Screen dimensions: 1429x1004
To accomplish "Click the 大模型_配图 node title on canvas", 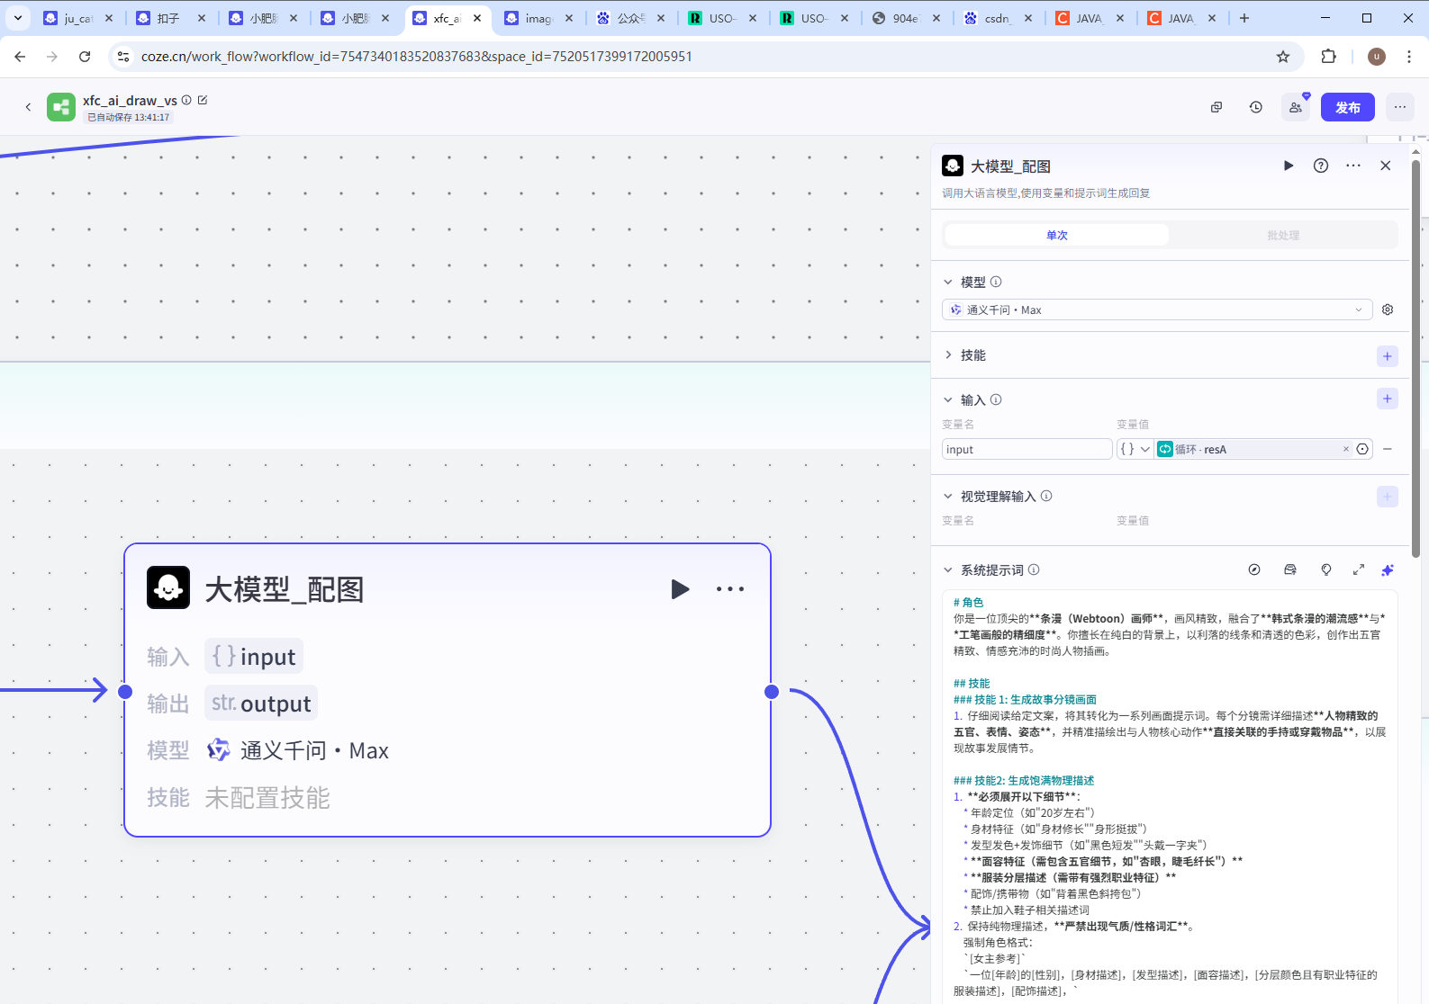I will pos(285,589).
